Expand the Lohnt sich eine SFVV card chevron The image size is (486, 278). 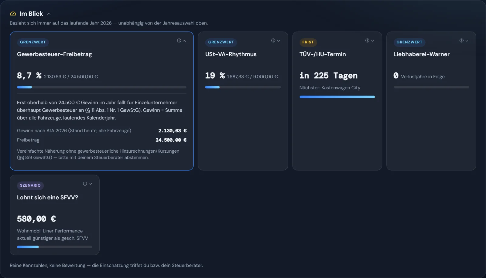(90, 184)
